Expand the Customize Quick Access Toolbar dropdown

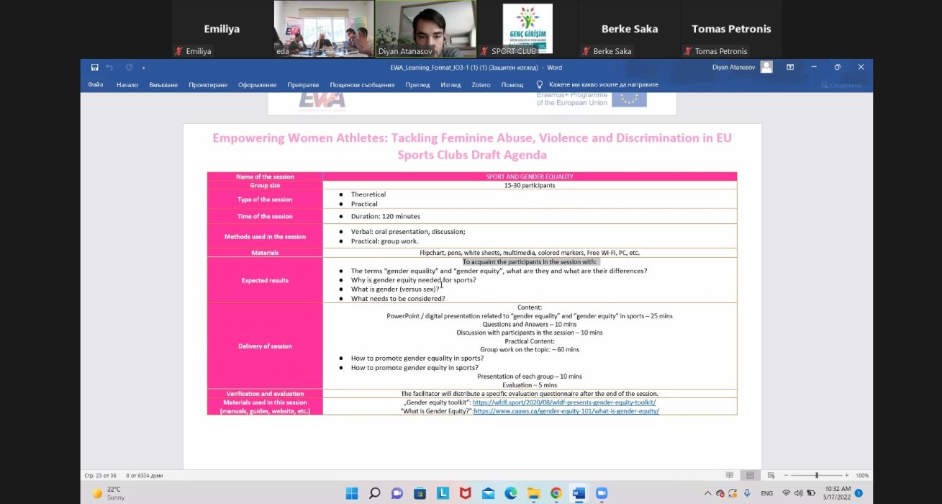click(144, 68)
